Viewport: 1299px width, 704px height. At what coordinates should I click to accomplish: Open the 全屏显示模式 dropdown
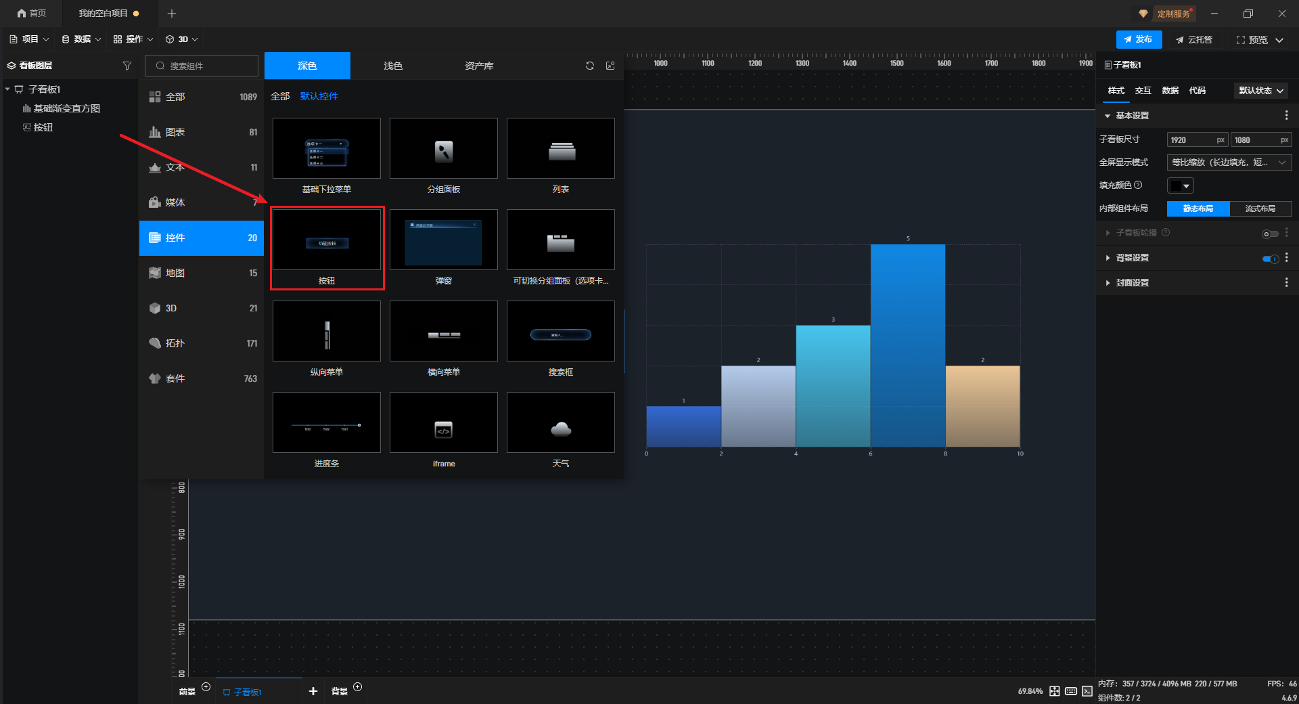pyautogui.click(x=1229, y=162)
